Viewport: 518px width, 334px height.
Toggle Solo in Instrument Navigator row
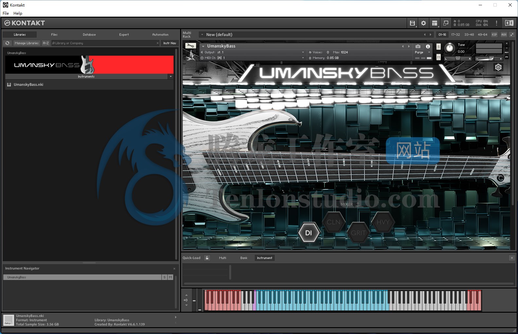164,277
